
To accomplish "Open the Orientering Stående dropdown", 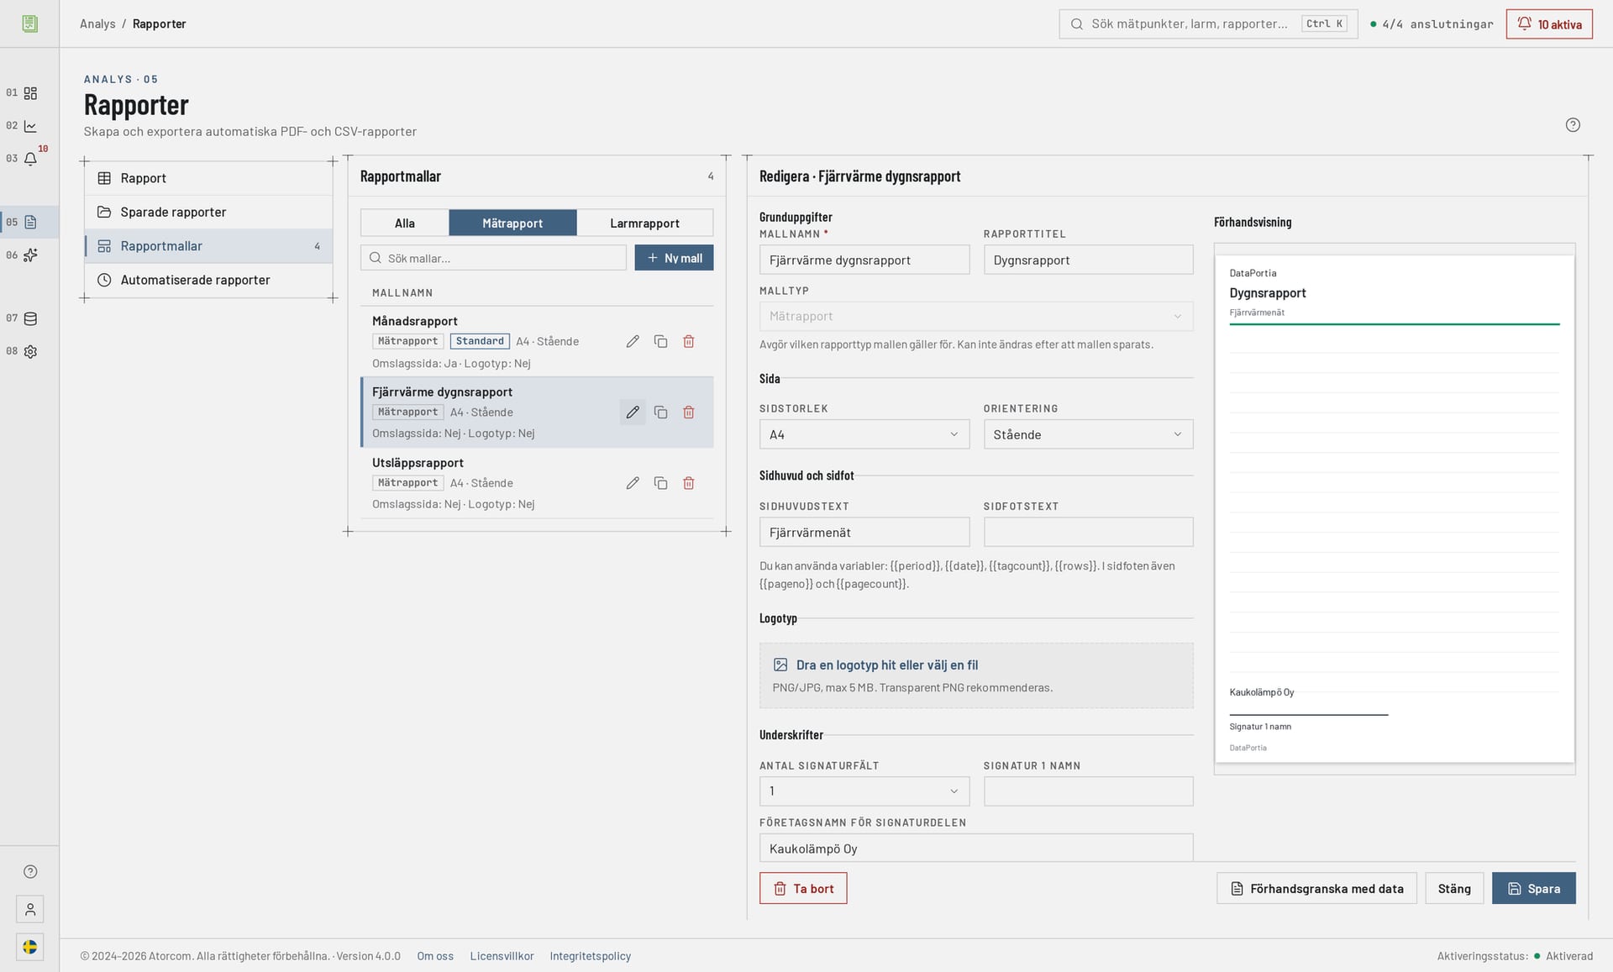I will pos(1088,434).
